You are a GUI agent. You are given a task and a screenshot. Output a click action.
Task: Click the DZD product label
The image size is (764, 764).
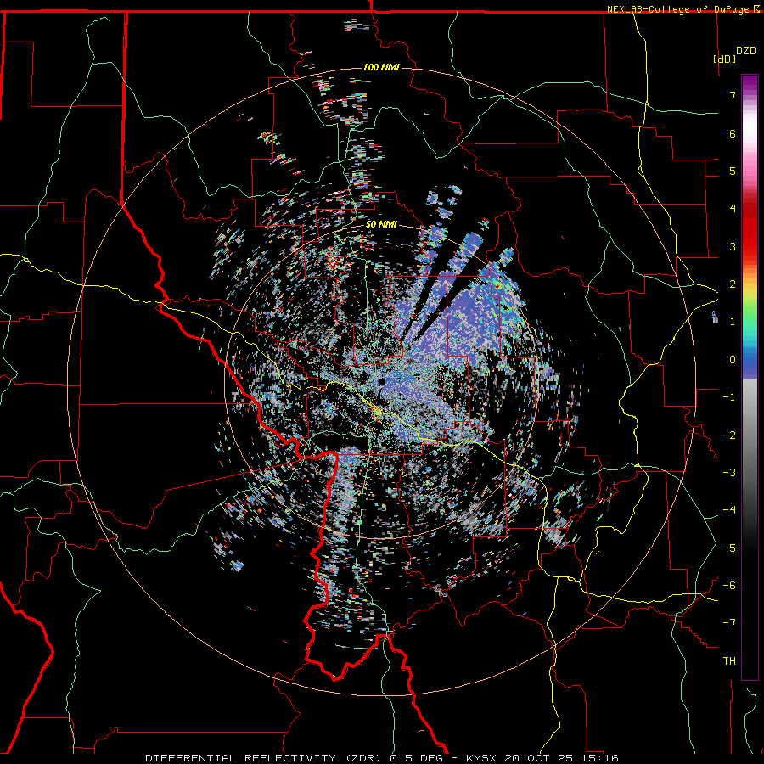click(x=745, y=51)
